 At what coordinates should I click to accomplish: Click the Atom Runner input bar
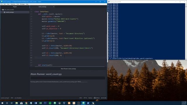coord(68,78)
